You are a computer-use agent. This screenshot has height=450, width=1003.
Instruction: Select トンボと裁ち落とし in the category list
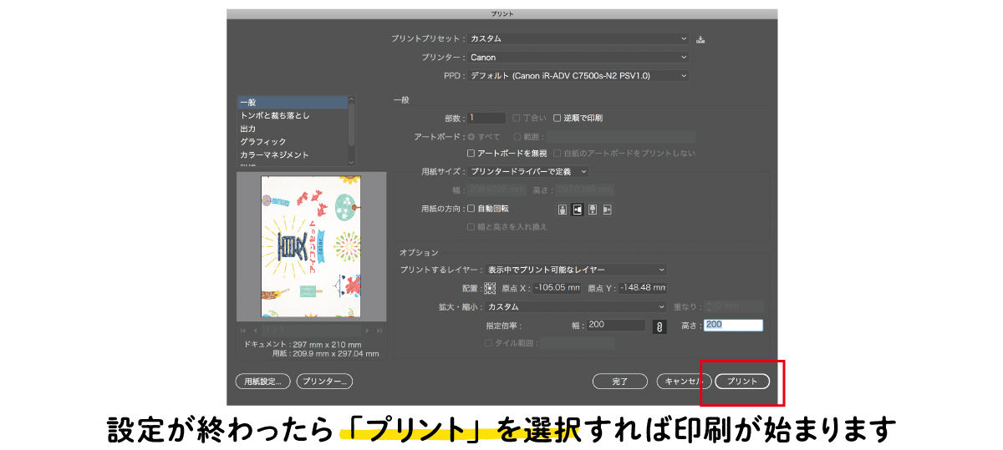point(275,115)
